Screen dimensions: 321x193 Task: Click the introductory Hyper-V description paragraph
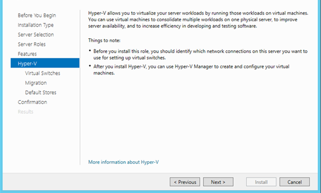pos(198,20)
